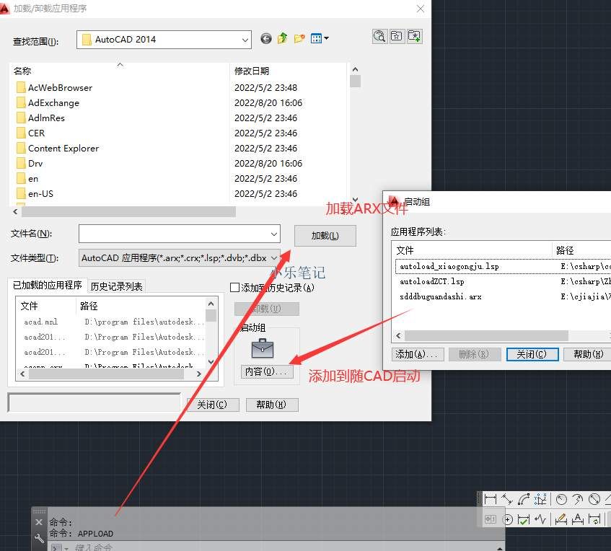The width and height of the screenshot is (611, 551).
Task: Expand the Look in folder dropdown
Action: [245, 40]
